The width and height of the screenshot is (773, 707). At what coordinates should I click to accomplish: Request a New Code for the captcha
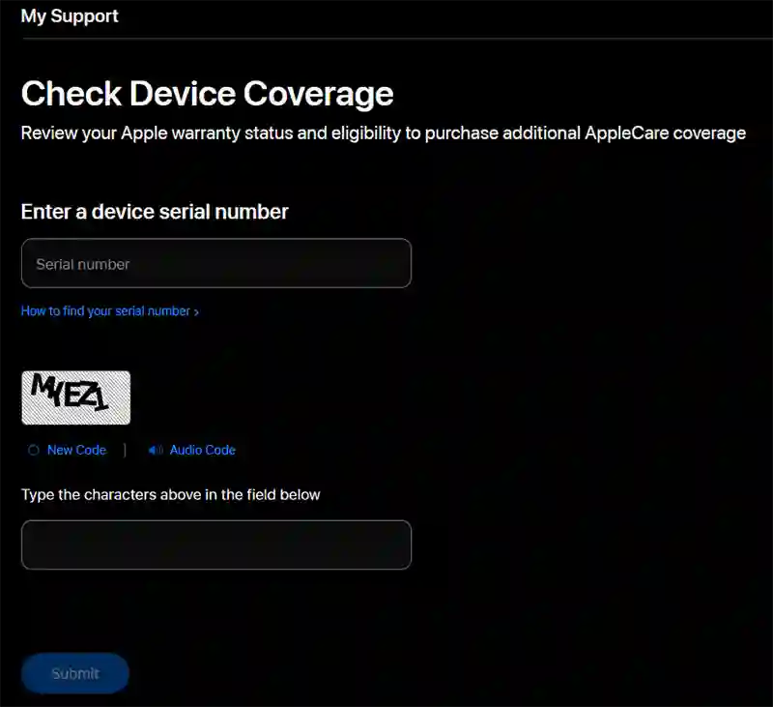click(76, 450)
